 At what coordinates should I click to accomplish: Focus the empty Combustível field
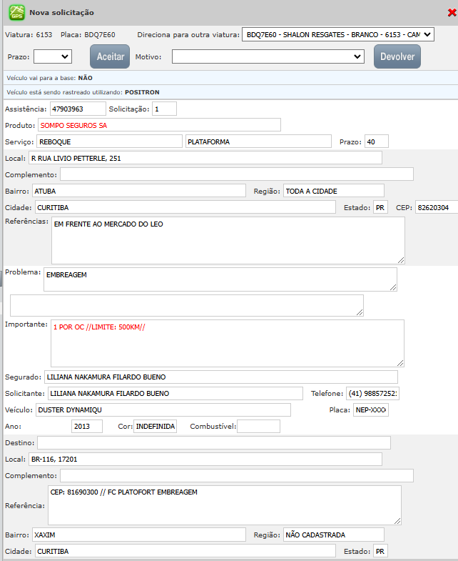click(258, 427)
